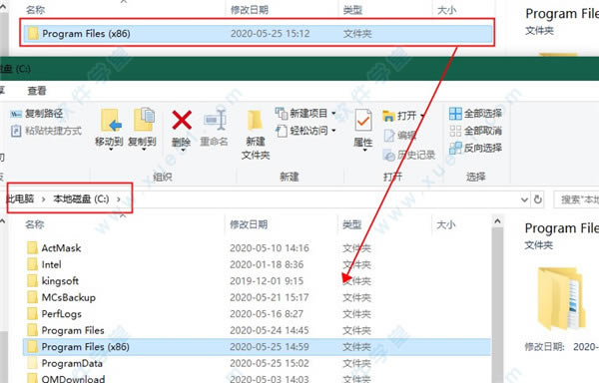Click Copy path (复制路径)
Viewport: 599px width, 383px height.
[x=36, y=114]
